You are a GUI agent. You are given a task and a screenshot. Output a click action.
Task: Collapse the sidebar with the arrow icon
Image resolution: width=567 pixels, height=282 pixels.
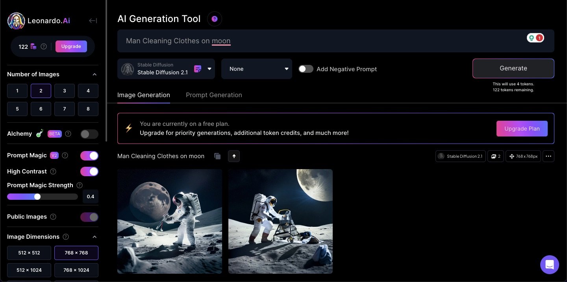93,21
